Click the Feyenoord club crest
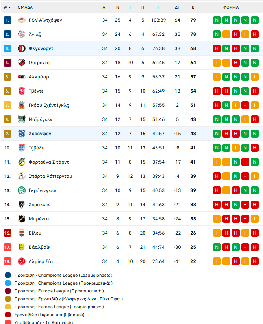Viewport: 263px width, 324px height. click(22, 48)
